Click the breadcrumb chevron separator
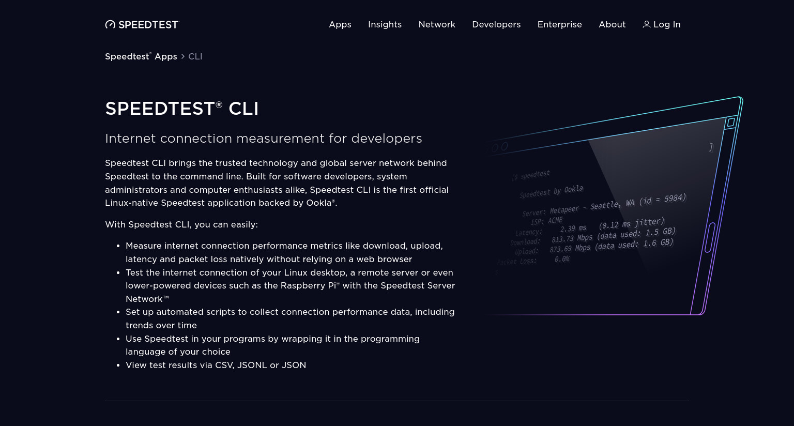 [182, 56]
